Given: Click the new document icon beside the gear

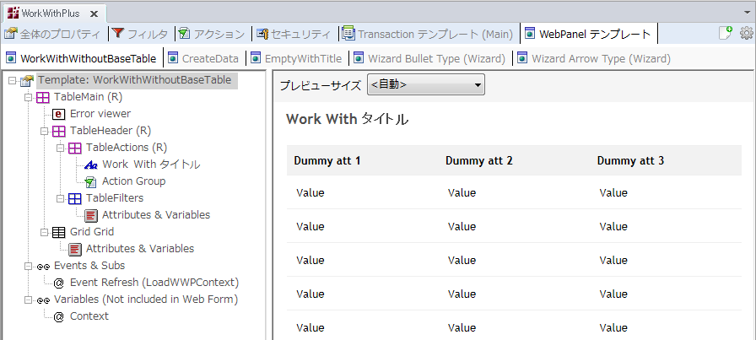Looking at the screenshot, I should 725,34.
